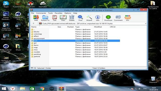Image resolution: width=161 pixels, height=91 pixels.
Task: Click the 'Selected 1 folder' status text
Action: click(44, 68)
